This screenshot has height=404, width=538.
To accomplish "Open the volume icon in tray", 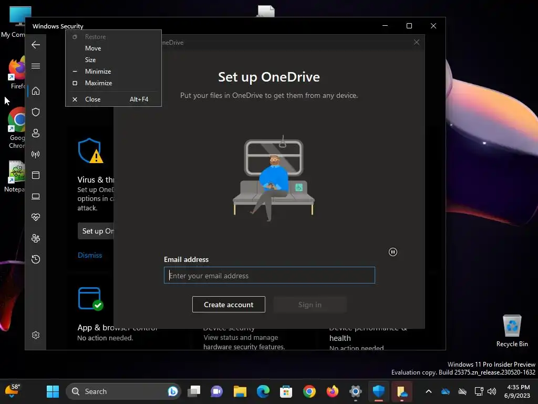I will (492, 391).
